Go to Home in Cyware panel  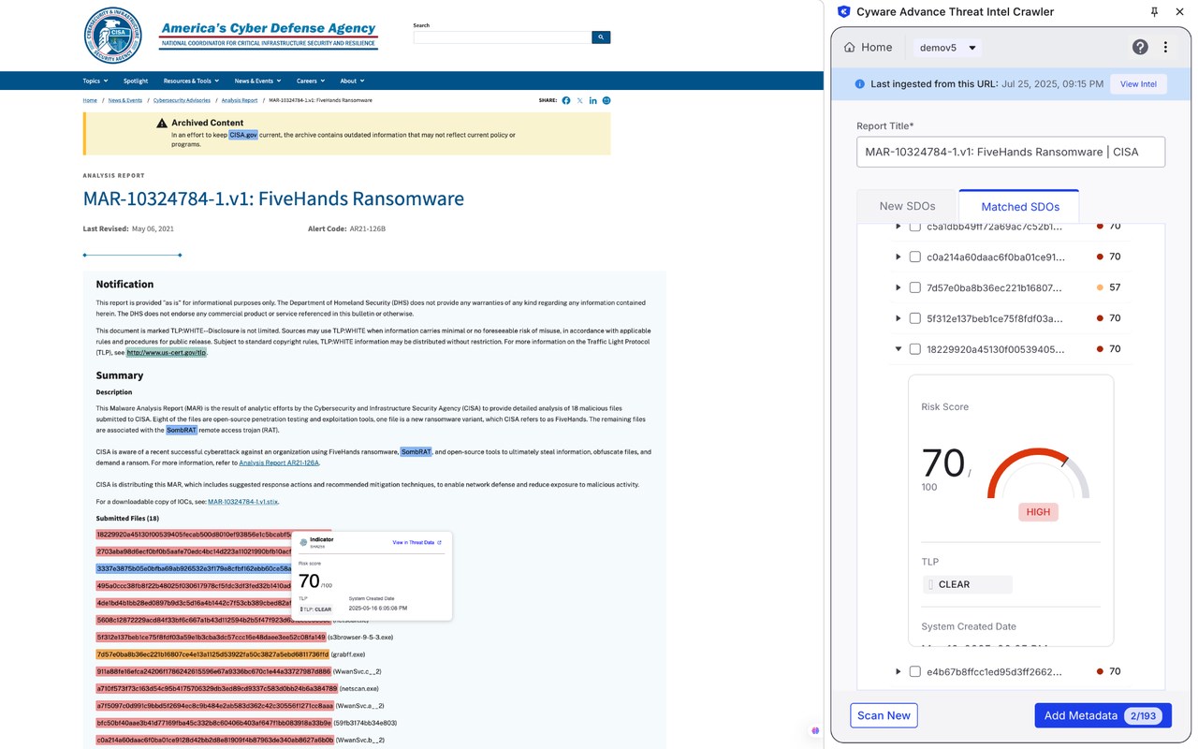coord(868,48)
